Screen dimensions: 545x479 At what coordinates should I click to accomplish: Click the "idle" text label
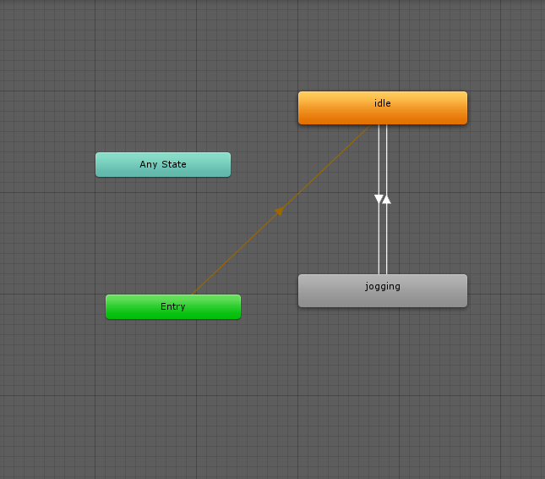point(382,103)
